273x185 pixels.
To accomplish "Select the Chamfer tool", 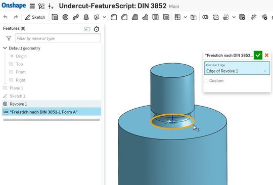I will tap(124, 17).
